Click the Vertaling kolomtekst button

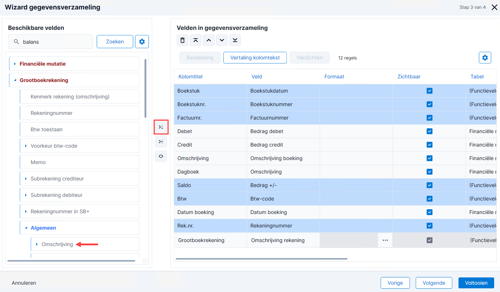(255, 58)
